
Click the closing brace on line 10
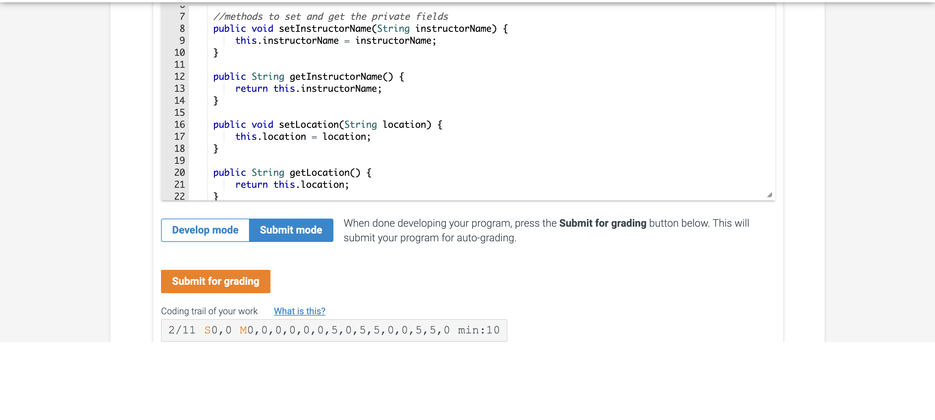(x=216, y=53)
